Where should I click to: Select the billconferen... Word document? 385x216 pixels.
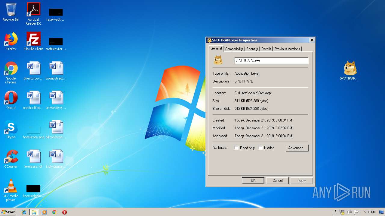point(56,130)
